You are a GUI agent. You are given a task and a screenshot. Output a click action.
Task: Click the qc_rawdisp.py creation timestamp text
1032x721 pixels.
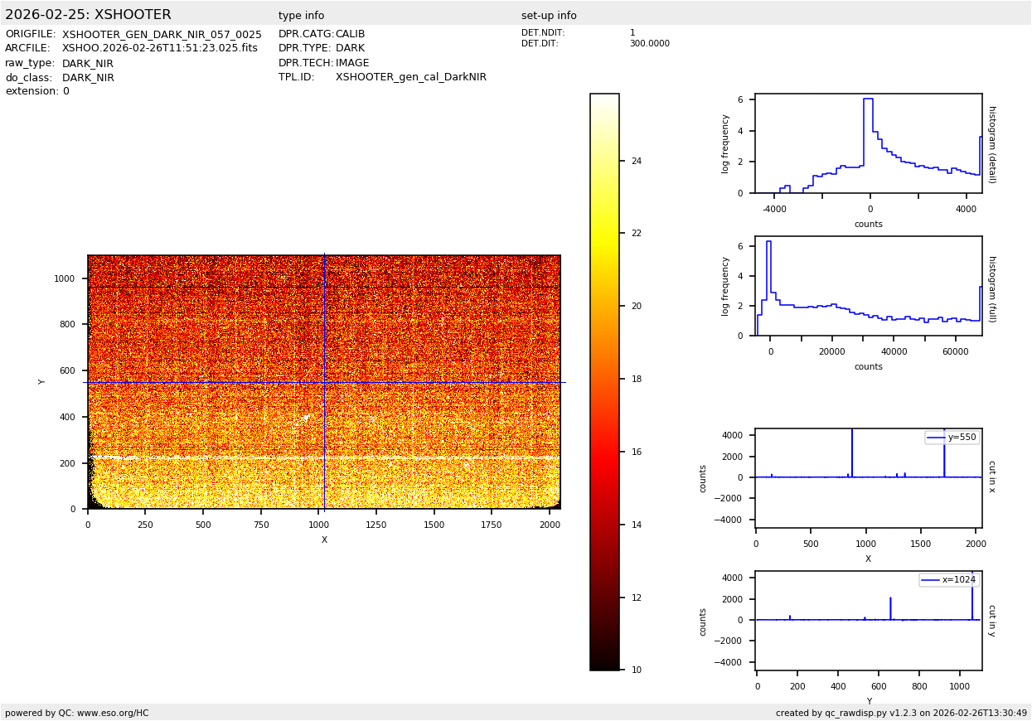click(901, 713)
